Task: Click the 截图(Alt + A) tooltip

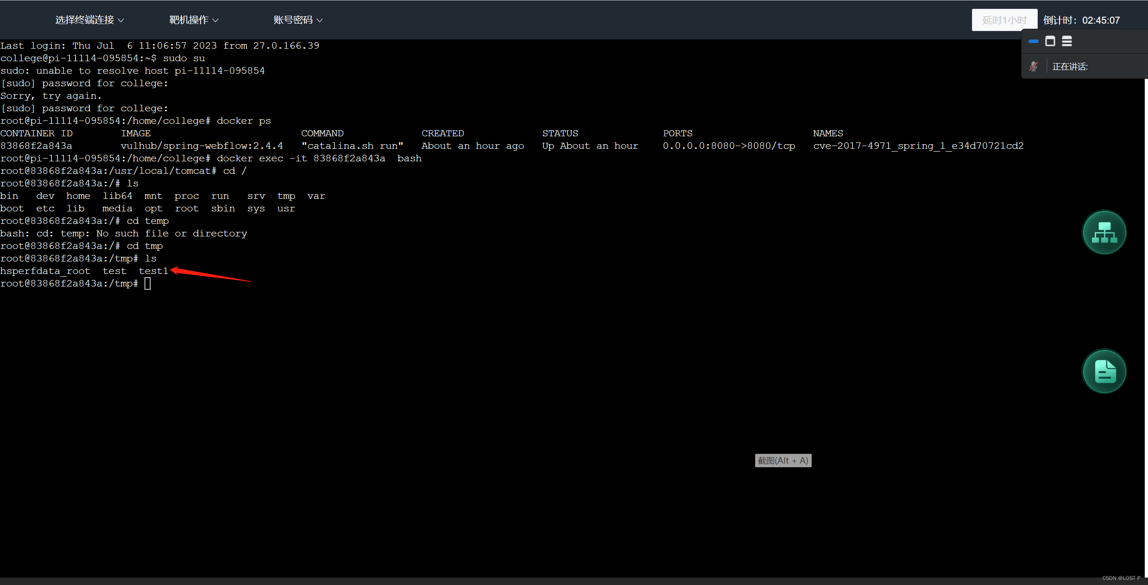Action: point(783,460)
